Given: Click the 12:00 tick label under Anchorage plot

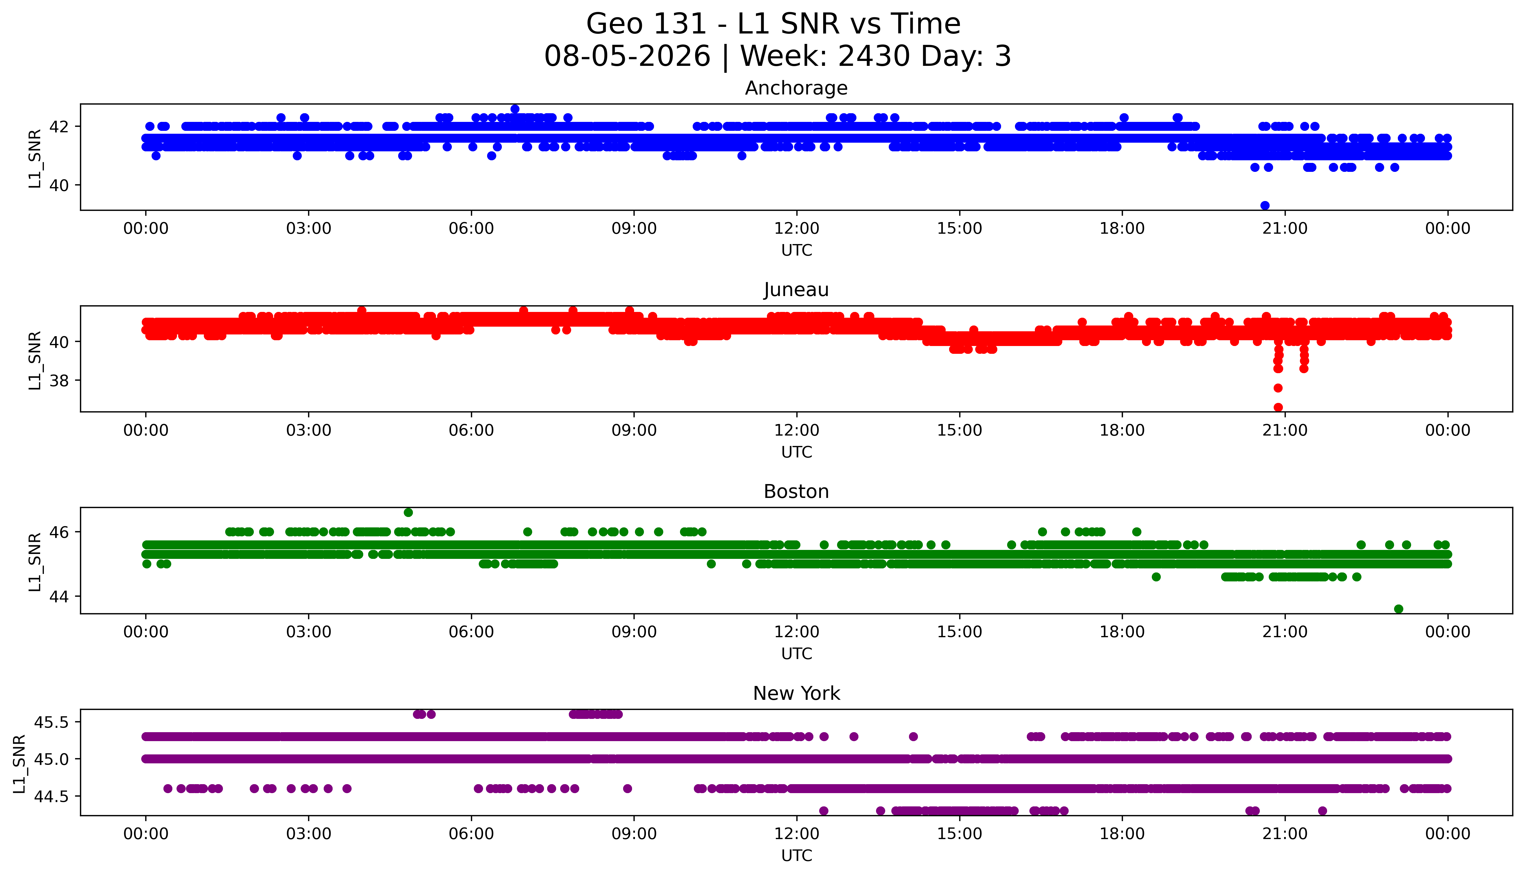Looking at the screenshot, I should pyautogui.click(x=796, y=229).
